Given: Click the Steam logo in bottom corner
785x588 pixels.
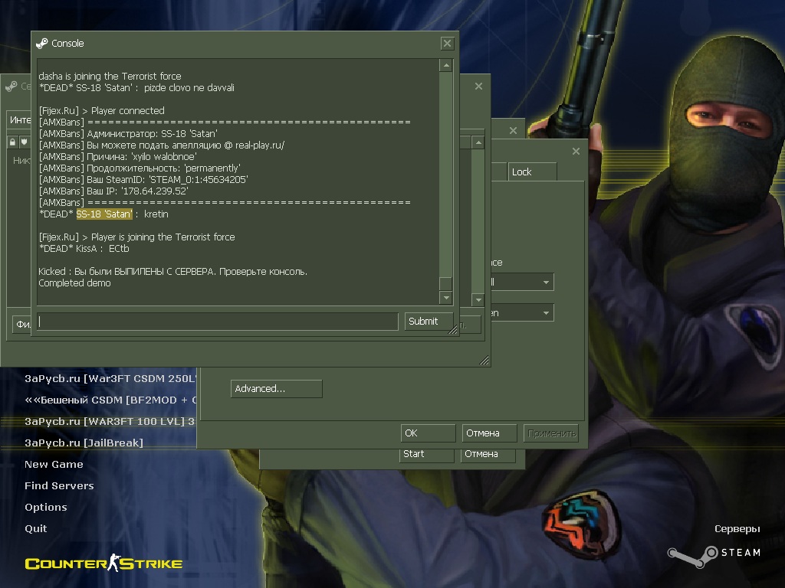Looking at the screenshot, I should [713, 553].
